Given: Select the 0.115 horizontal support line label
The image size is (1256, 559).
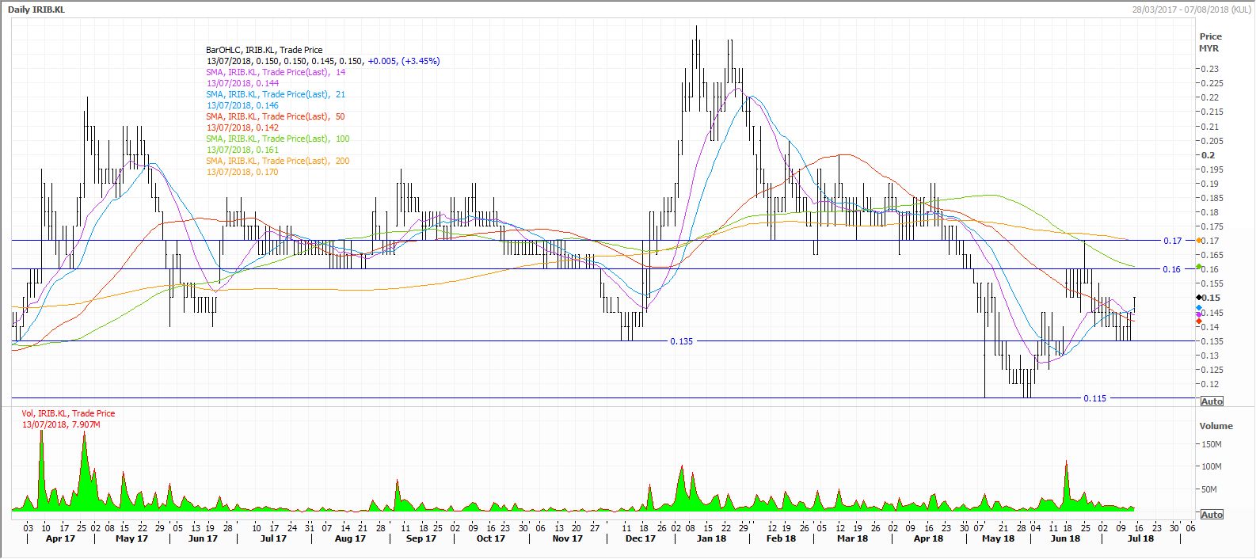Looking at the screenshot, I should (1094, 398).
